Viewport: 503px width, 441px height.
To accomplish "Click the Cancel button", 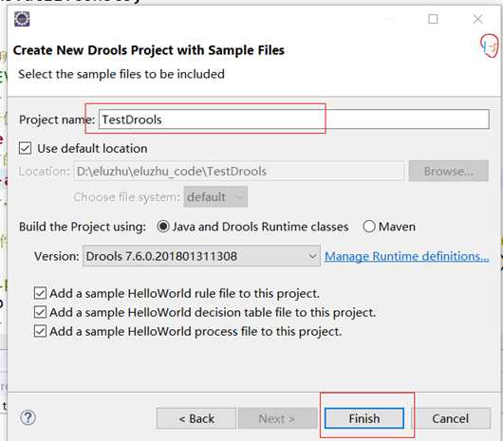I will click(451, 418).
